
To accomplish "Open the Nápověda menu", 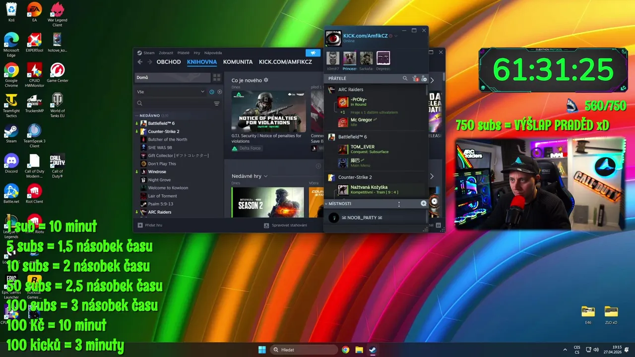I will point(213,53).
